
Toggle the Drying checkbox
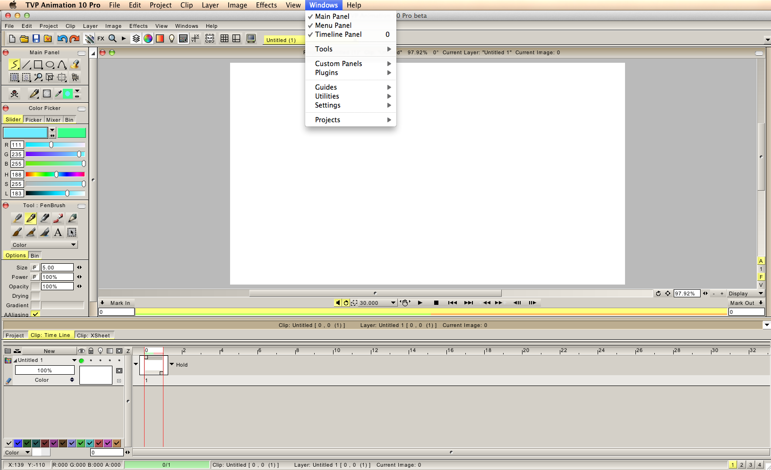pos(35,296)
